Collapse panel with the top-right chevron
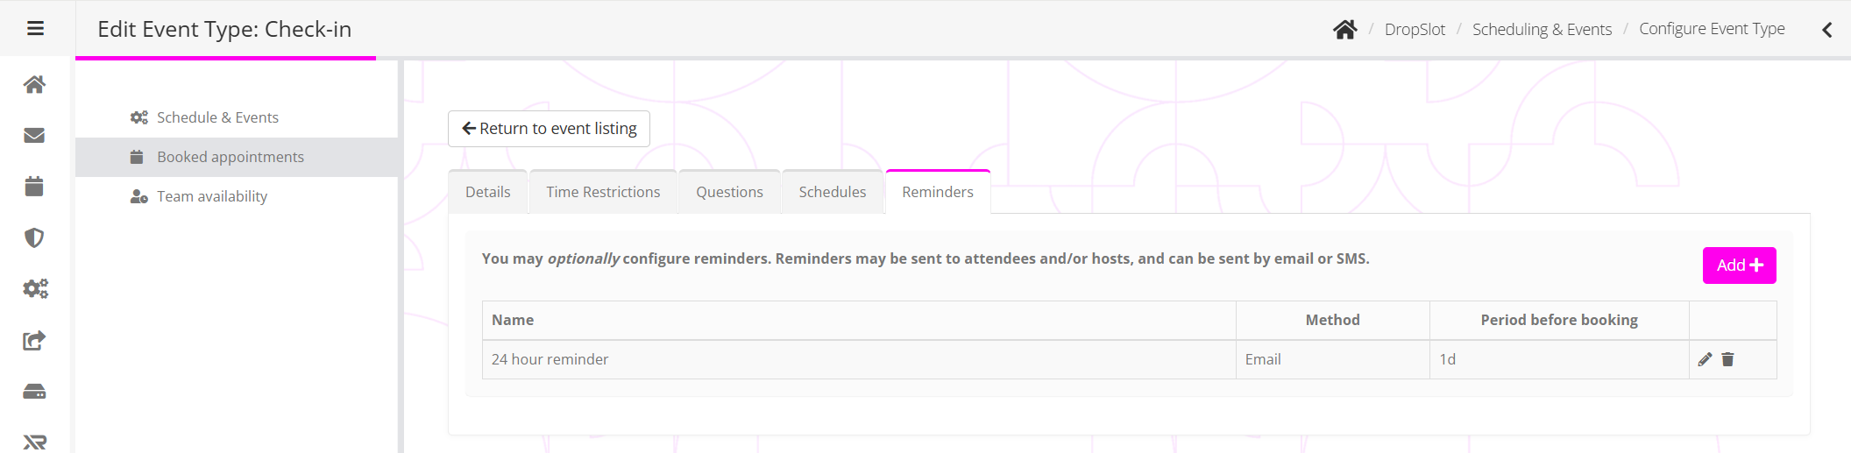Image resolution: width=1851 pixels, height=453 pixels. (1826, 30)
